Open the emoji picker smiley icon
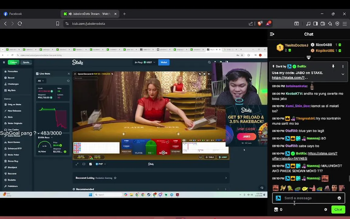The image size is (350, 219). (339, 198)
